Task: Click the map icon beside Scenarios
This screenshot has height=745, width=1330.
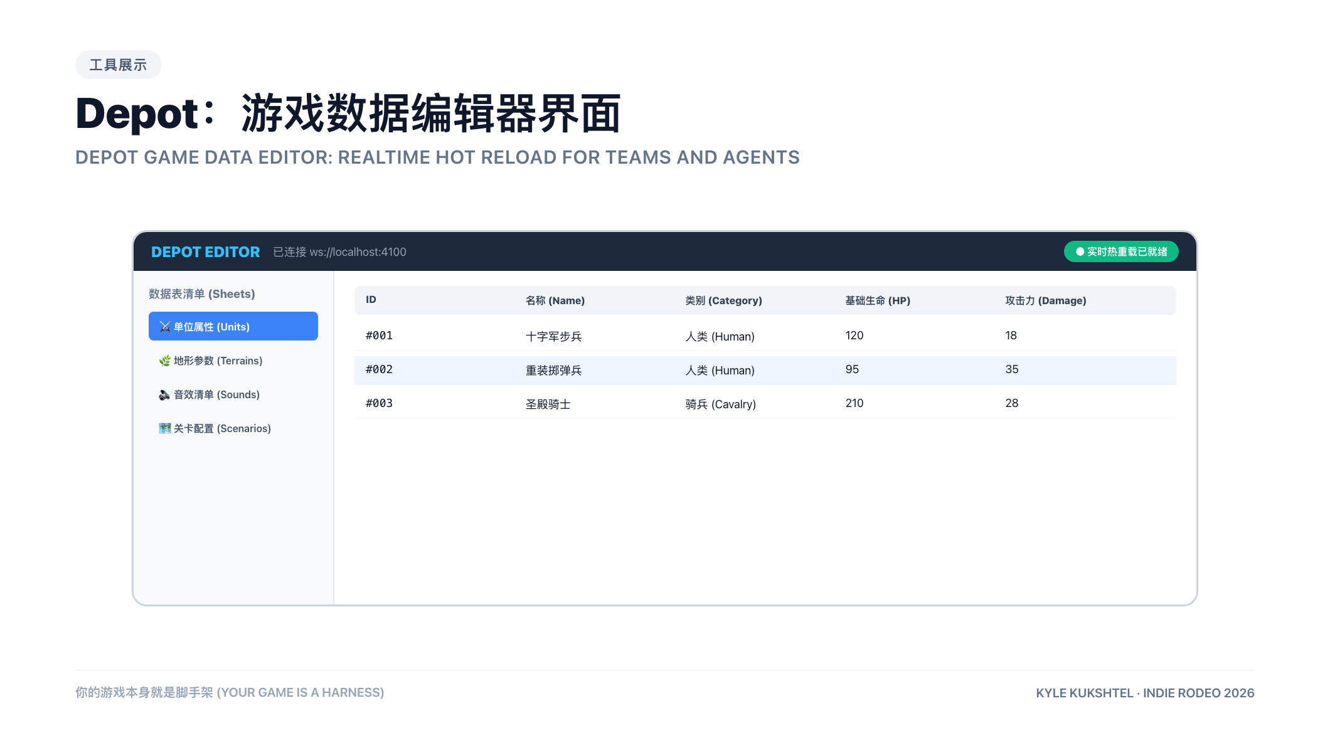Action: [x=165, y=428]
